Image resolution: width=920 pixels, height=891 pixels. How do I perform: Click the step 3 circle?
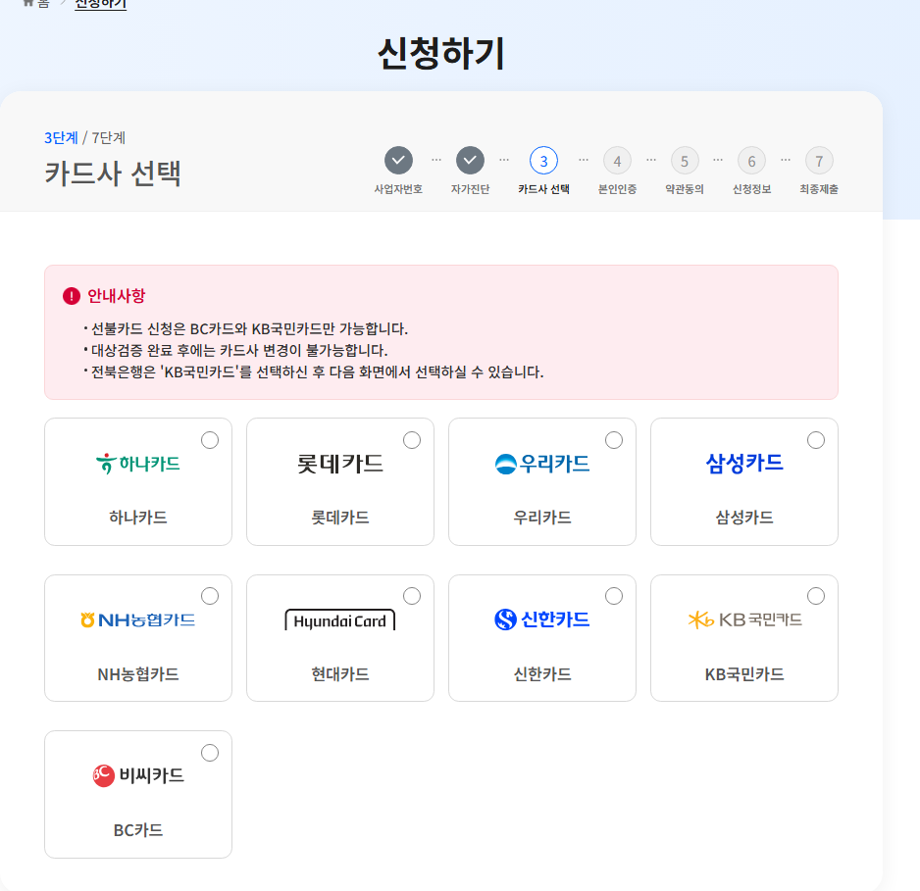pos(544,161)
